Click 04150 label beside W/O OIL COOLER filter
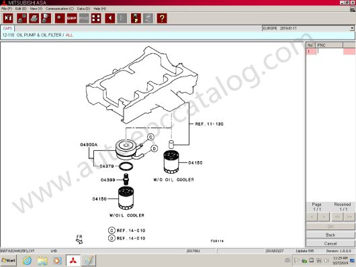This screenshot has width=356, height=267. [x=195, y=163]
